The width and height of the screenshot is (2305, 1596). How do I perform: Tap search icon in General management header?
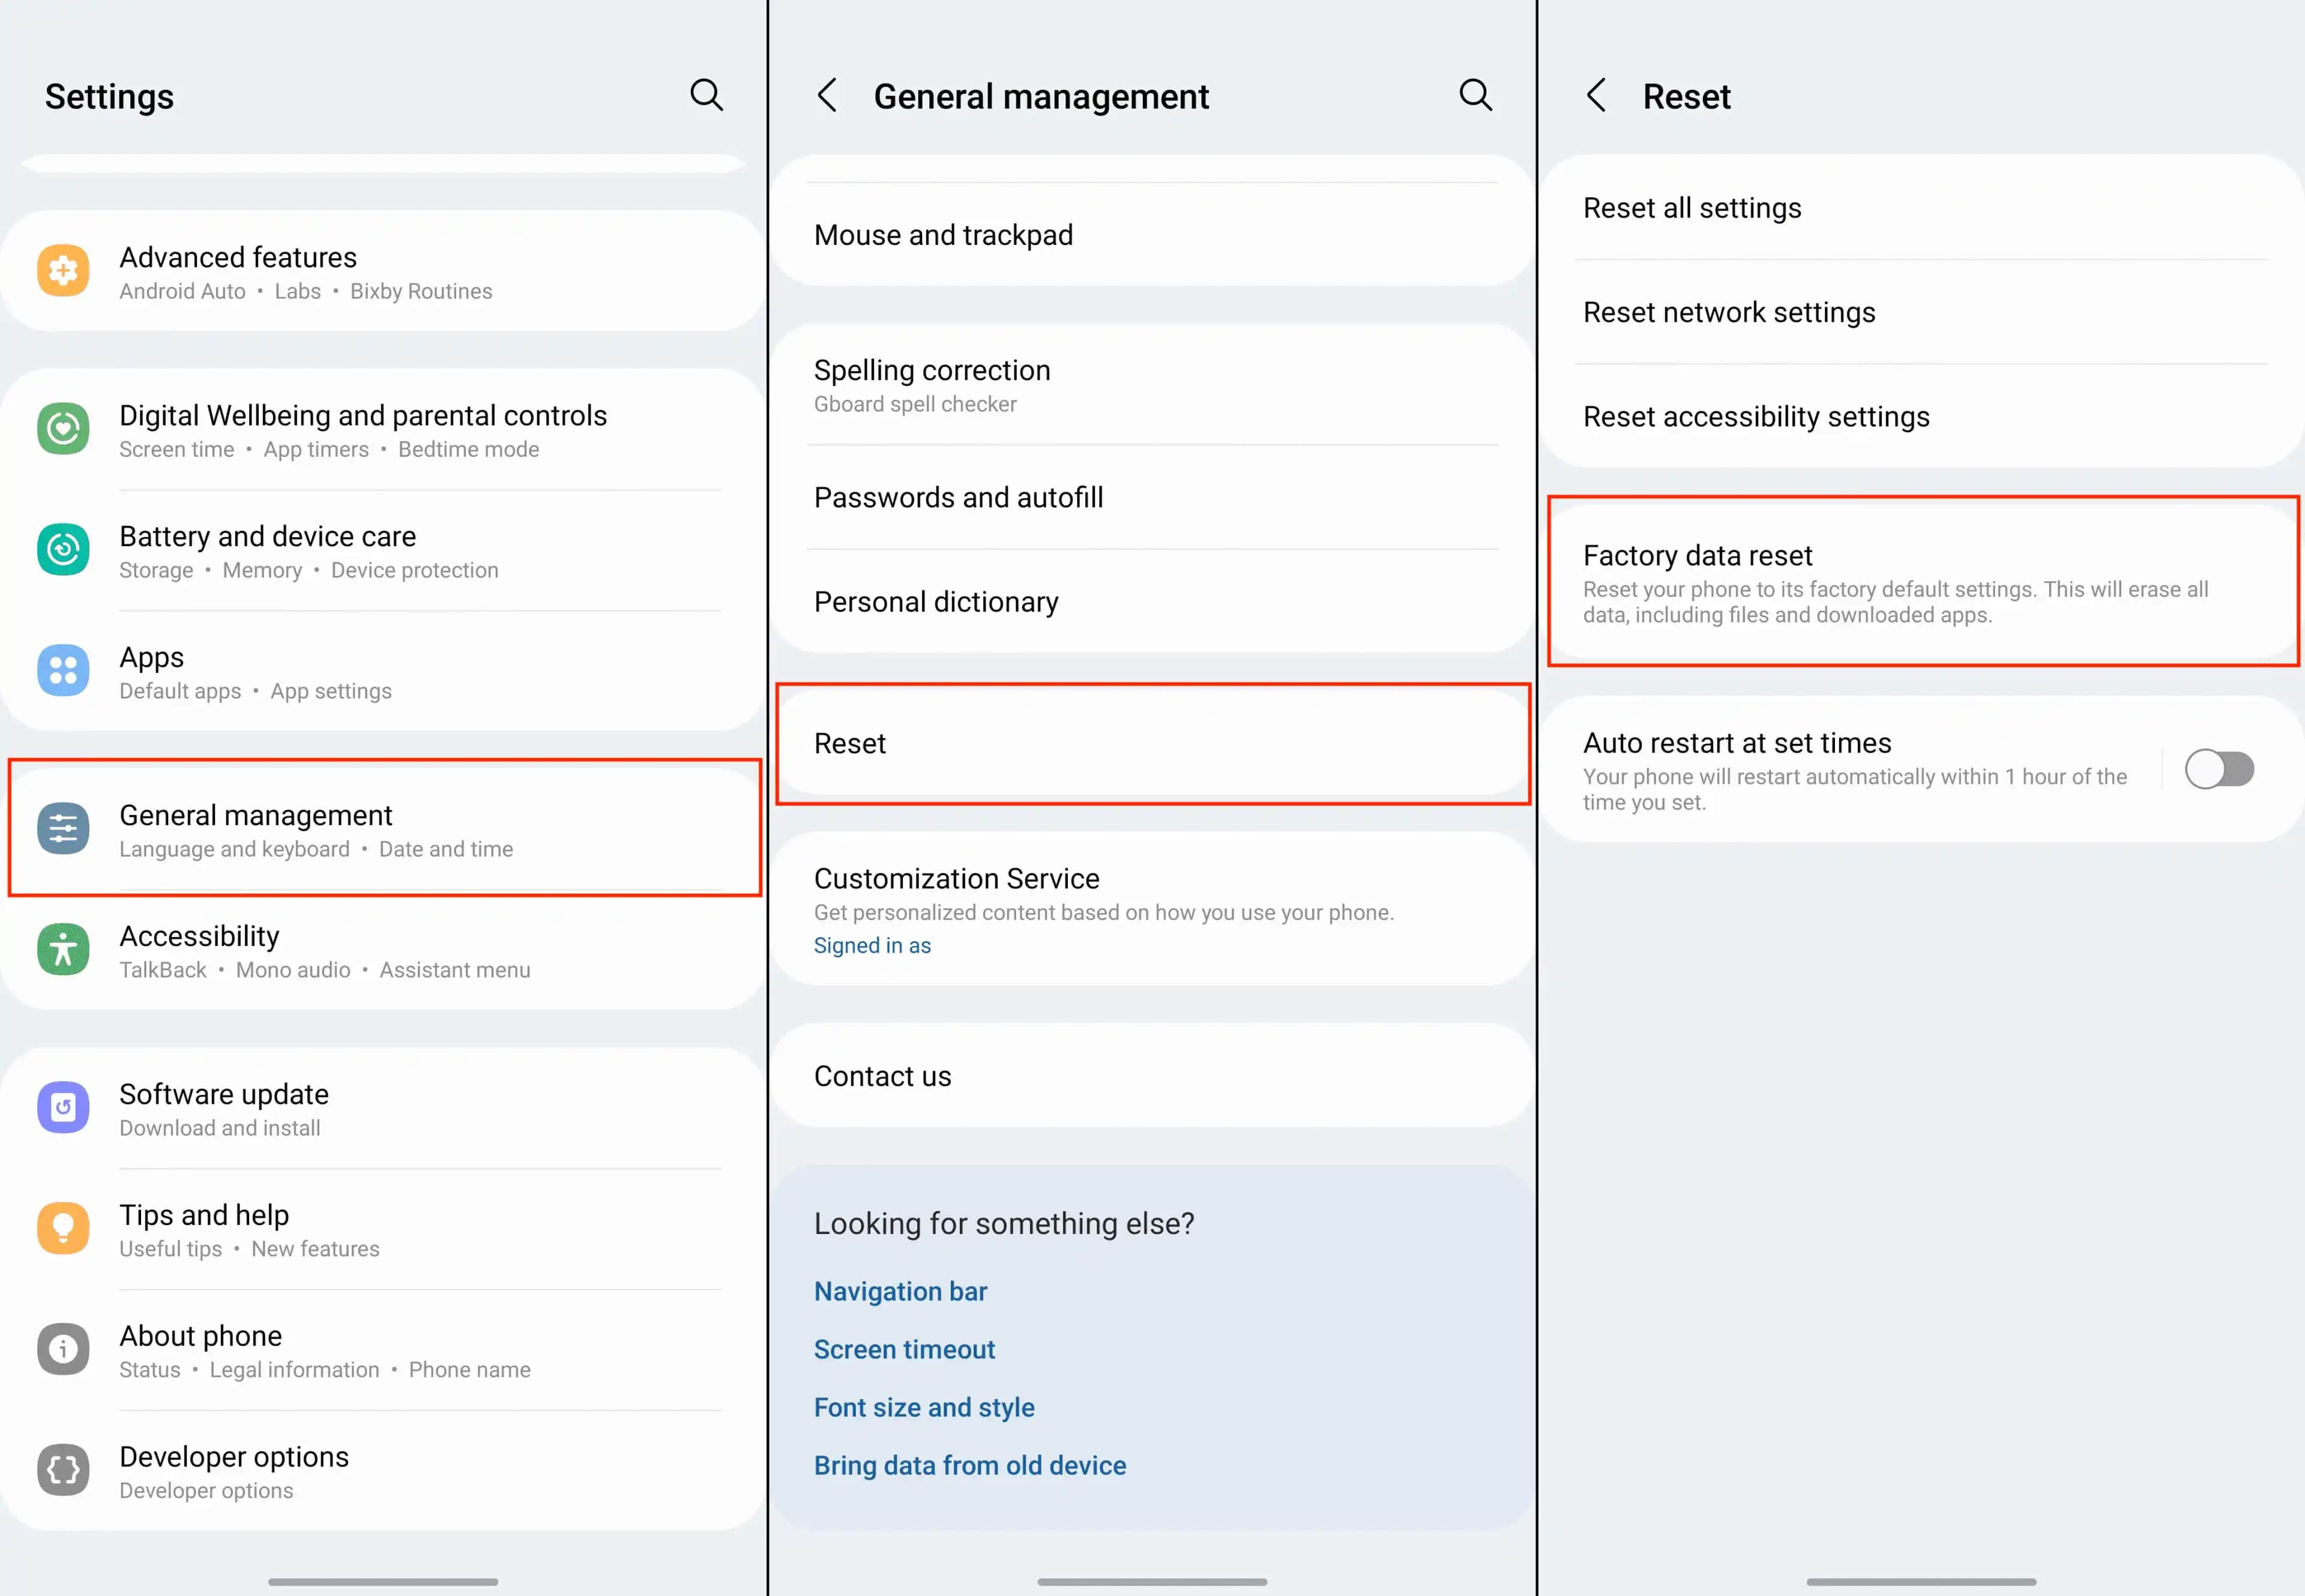[1475, 95]
